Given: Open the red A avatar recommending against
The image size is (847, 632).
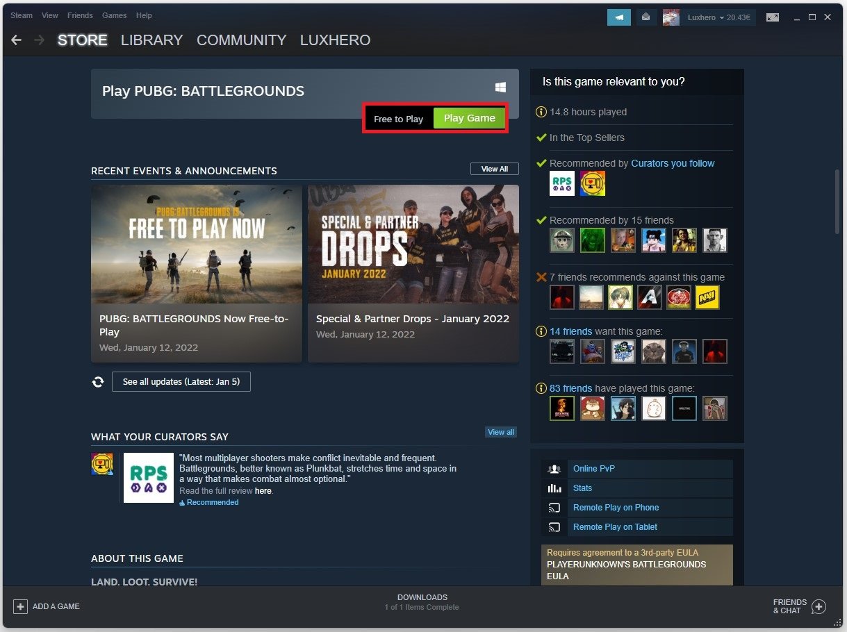Looking at the screenshot, I should (650, 297).
